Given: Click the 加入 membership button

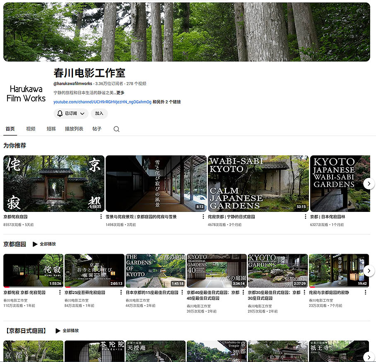Looking at the screenshot, I should click(x=99, y=113).
